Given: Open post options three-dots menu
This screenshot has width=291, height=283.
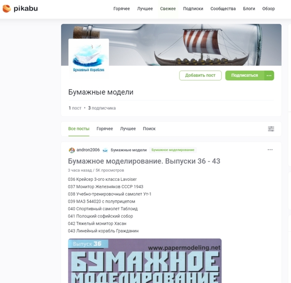Looking at the screenshot, I should tap(270, 150).
